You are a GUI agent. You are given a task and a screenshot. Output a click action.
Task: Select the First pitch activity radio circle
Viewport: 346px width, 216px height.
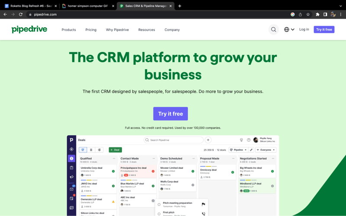tap(159, 213)
